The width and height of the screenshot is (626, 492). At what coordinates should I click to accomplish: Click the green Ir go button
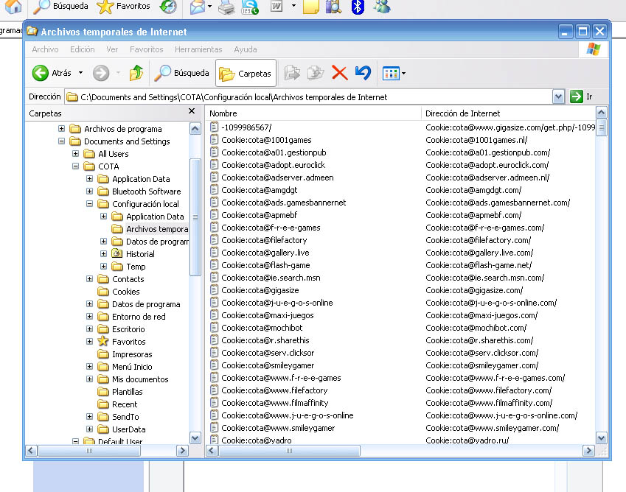coord(577,96)
